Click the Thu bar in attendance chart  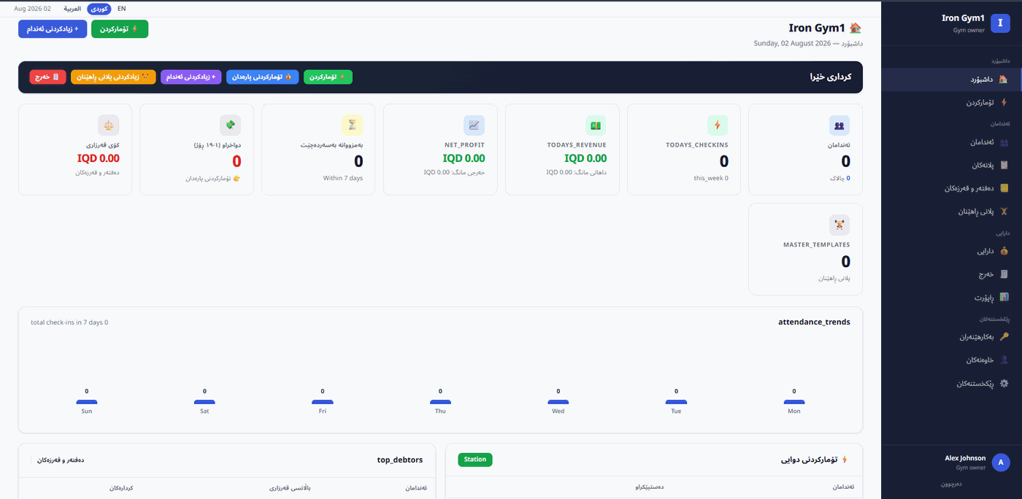click(x=440, y=402)
